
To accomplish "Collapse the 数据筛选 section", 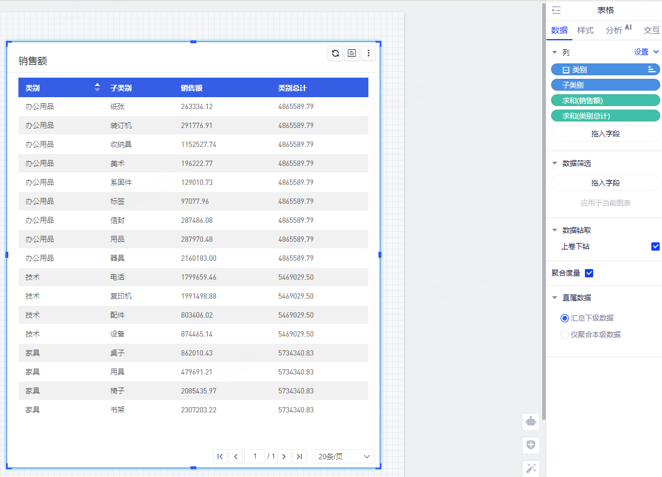I will pos(555,163).
